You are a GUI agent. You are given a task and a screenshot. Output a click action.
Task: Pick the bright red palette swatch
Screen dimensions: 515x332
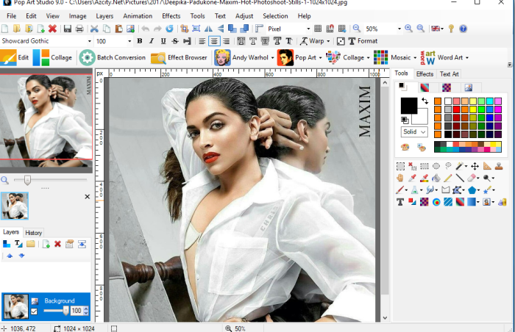tap(456, 109)
